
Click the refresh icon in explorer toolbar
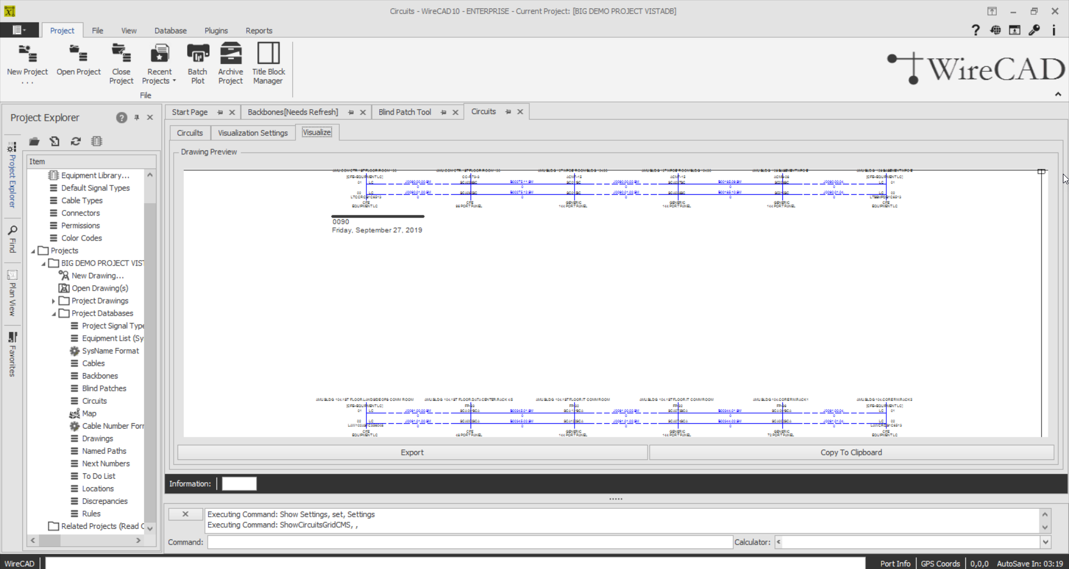coord(76,141)
